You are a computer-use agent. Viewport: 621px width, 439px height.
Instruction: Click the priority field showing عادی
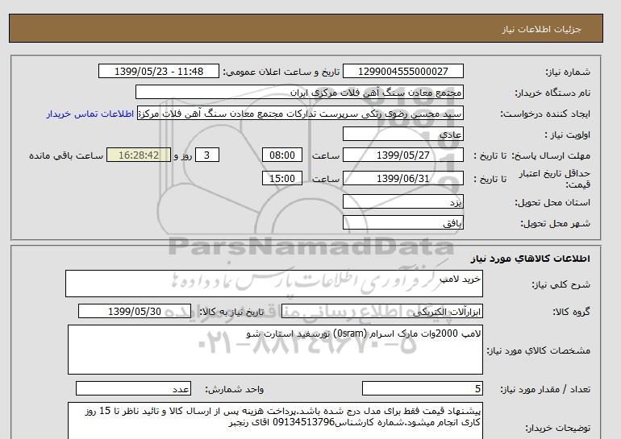(x=402, y=134)
